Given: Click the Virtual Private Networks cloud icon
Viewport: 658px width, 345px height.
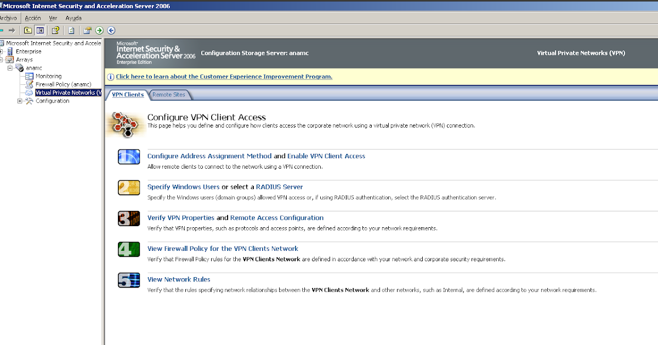Looking at the screenshot, I should coord(30,93).
